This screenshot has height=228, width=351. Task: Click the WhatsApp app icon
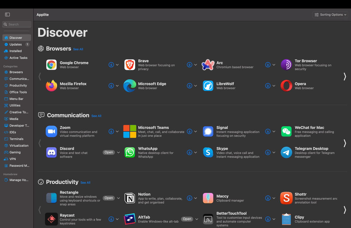[x=130, y=153]
